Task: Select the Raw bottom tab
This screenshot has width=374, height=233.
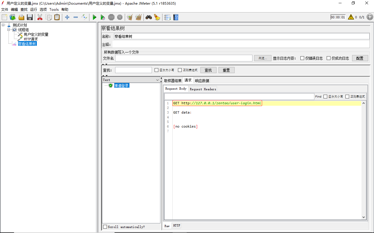Action: (167, 226)
